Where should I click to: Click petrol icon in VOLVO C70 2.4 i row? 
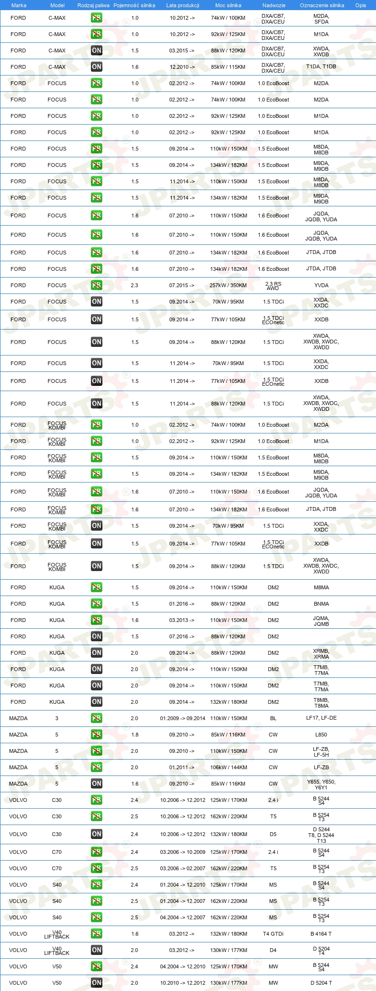97,852
